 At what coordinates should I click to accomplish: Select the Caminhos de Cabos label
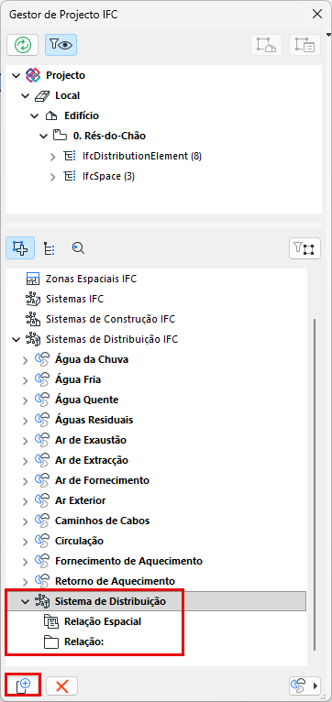coord(103,521)
